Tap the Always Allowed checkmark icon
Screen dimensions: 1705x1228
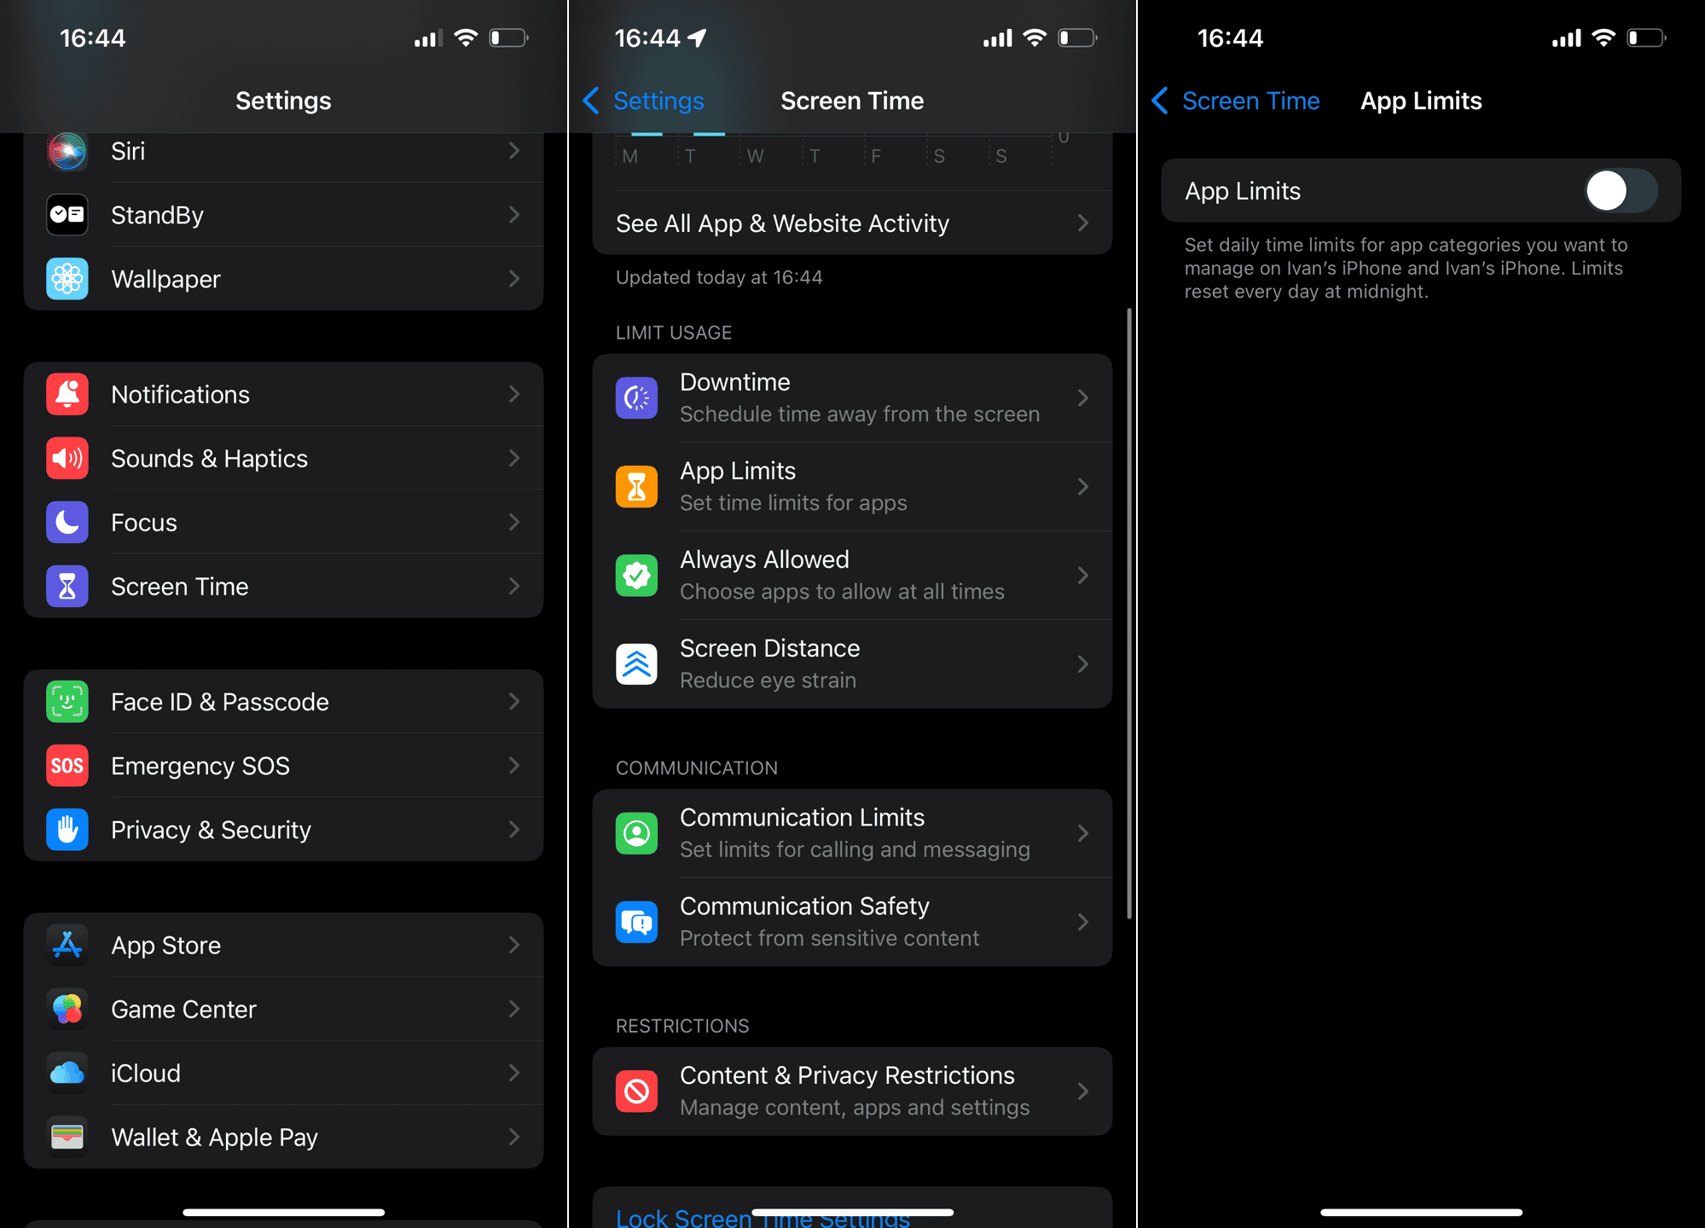(637, 574)
